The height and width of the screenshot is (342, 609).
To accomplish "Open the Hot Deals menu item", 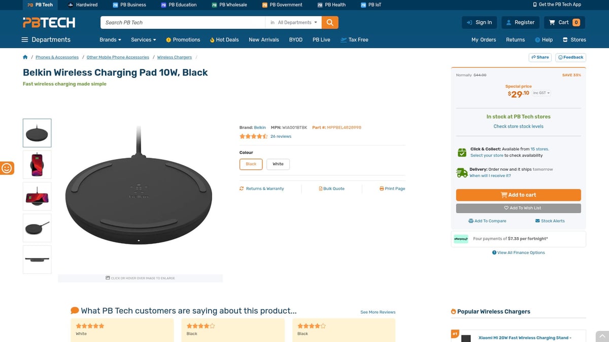I will pyautogui.click(x=224, y=40).
